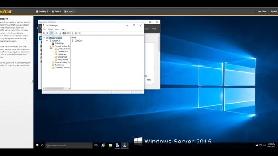Collapse the Forward Lookup Zones folder

50,46
